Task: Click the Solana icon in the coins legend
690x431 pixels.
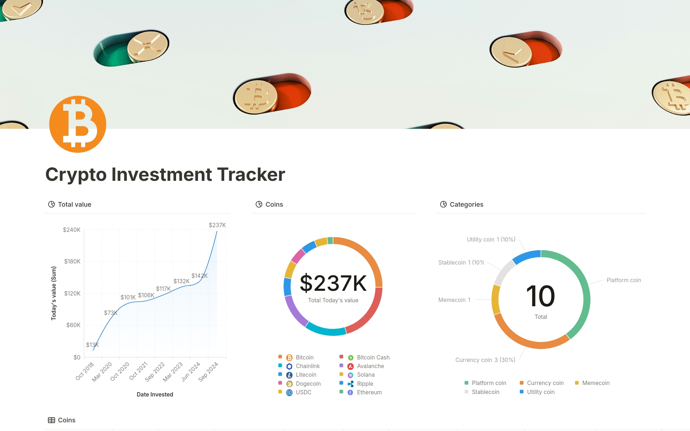Action: coord(350,375)
